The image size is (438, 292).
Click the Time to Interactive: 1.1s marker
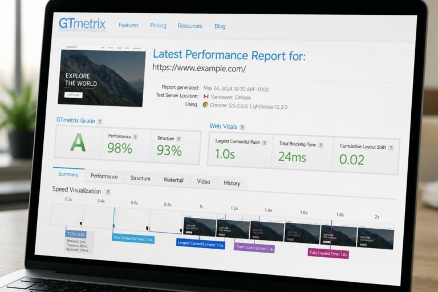(254, 248)
